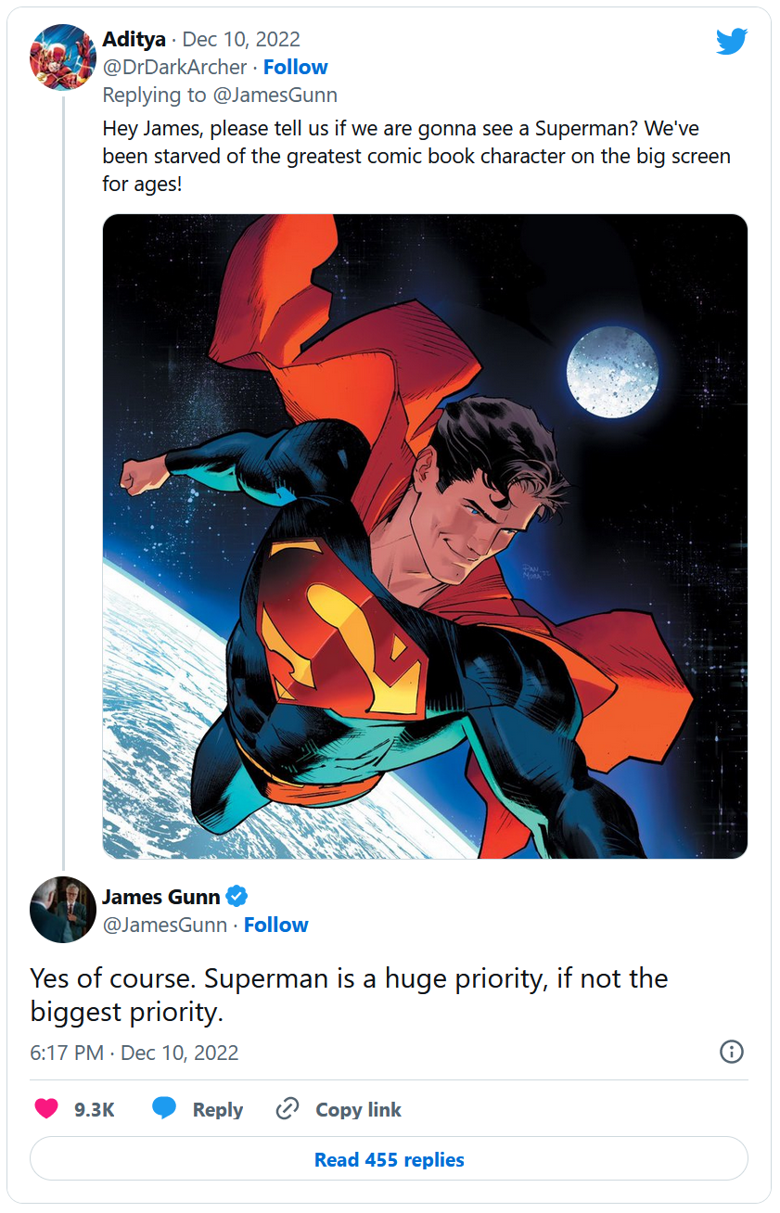
Task: Open Aditya's profile avatar
Action: 63,57
